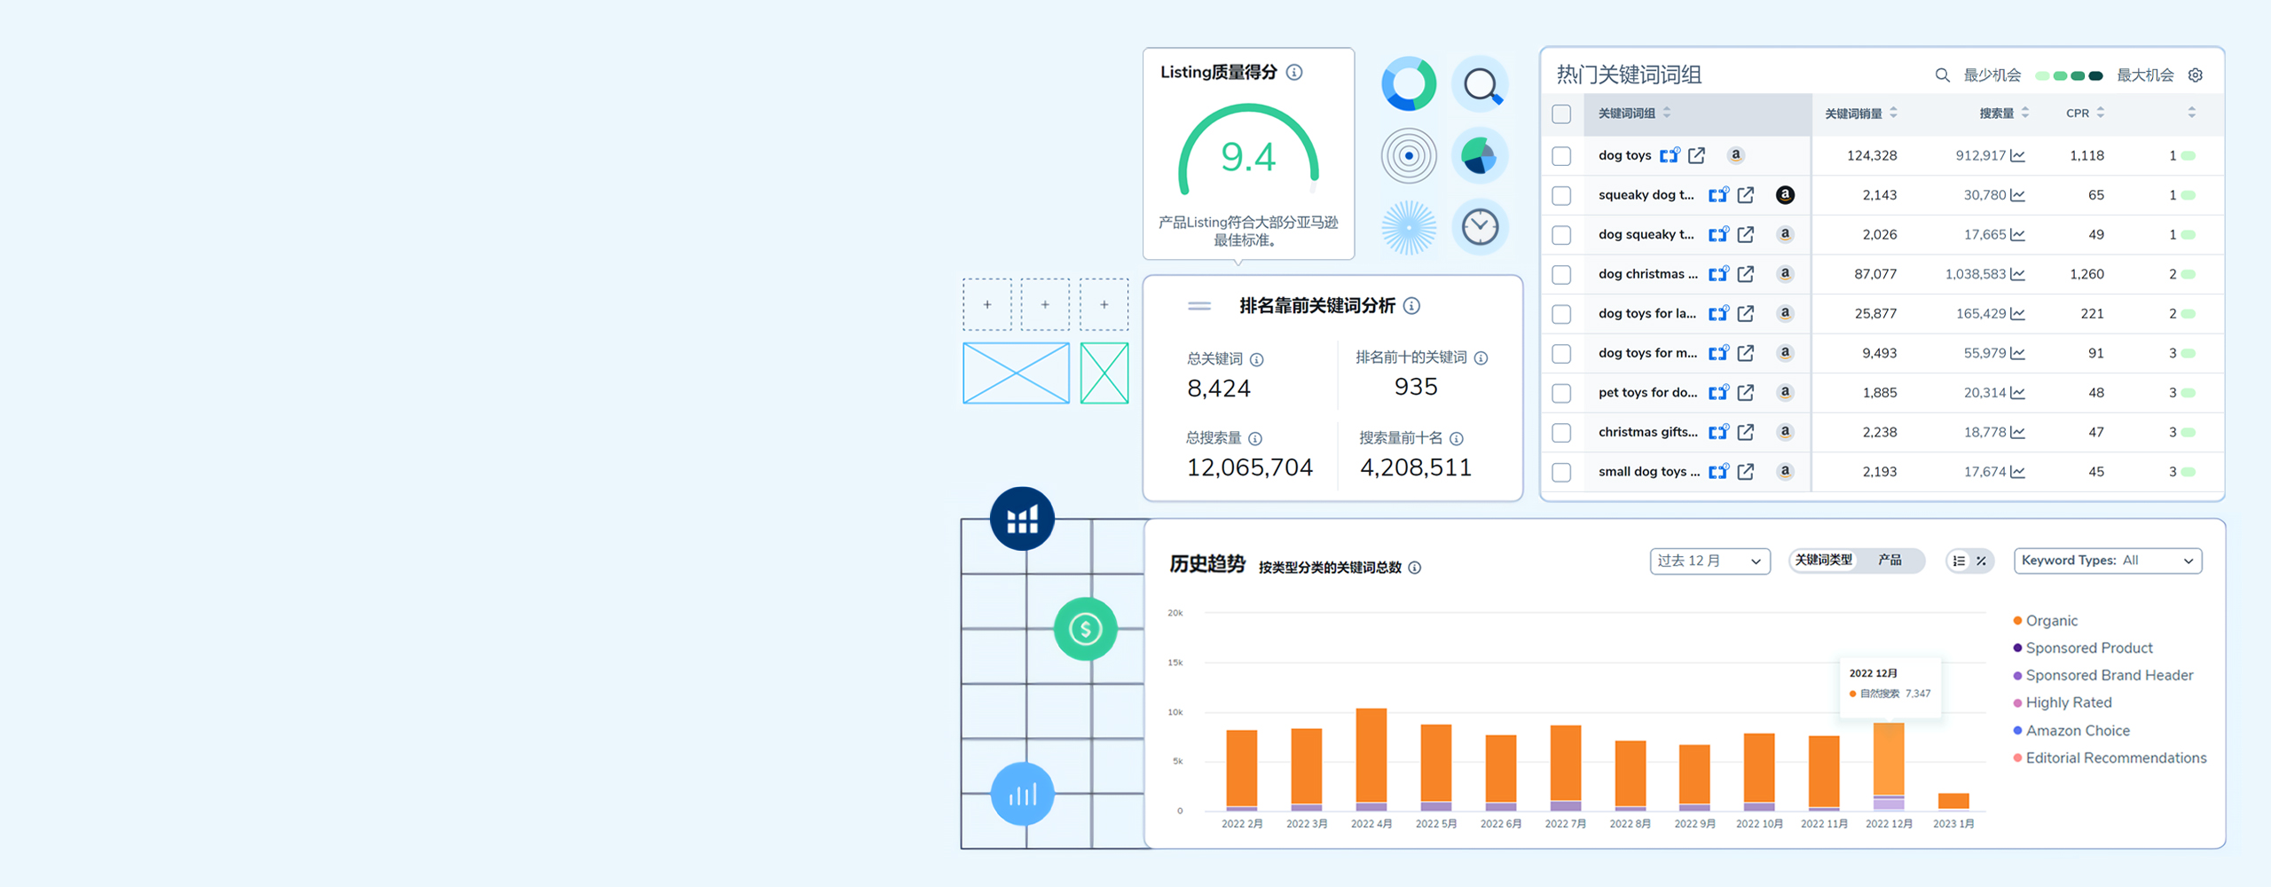Open the 过去 12 月 date range dropdown
The height and width of the screenshot is (887, 2271).
tap(1709, 561)
